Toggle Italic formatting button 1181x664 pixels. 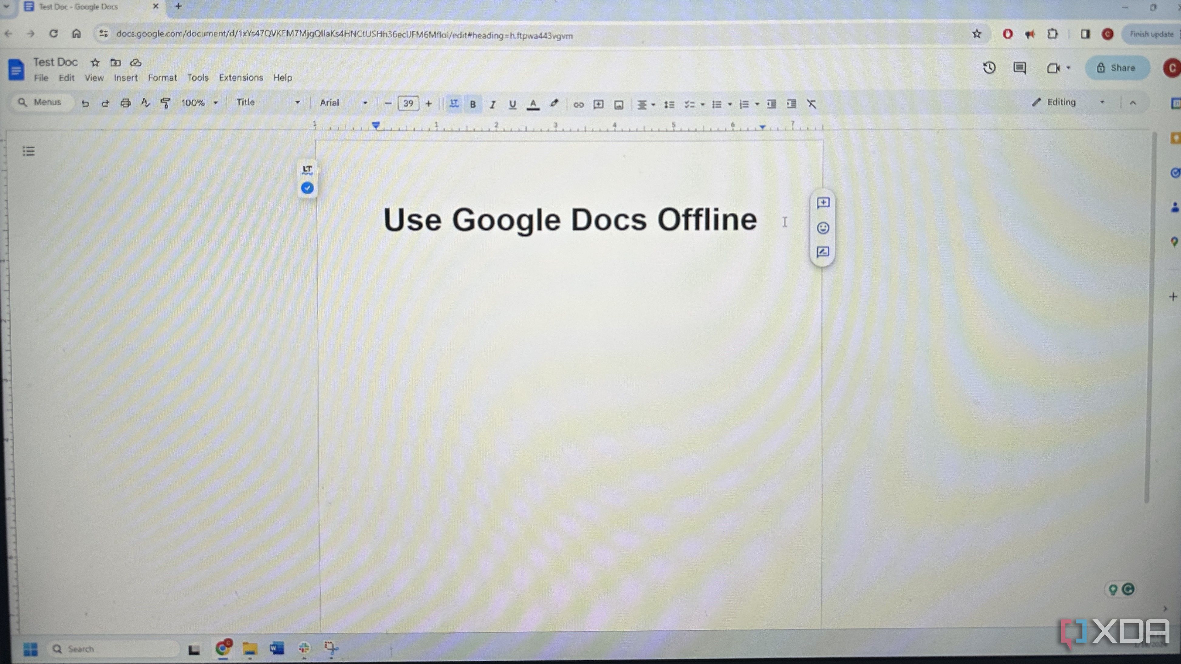click(493, 105)
